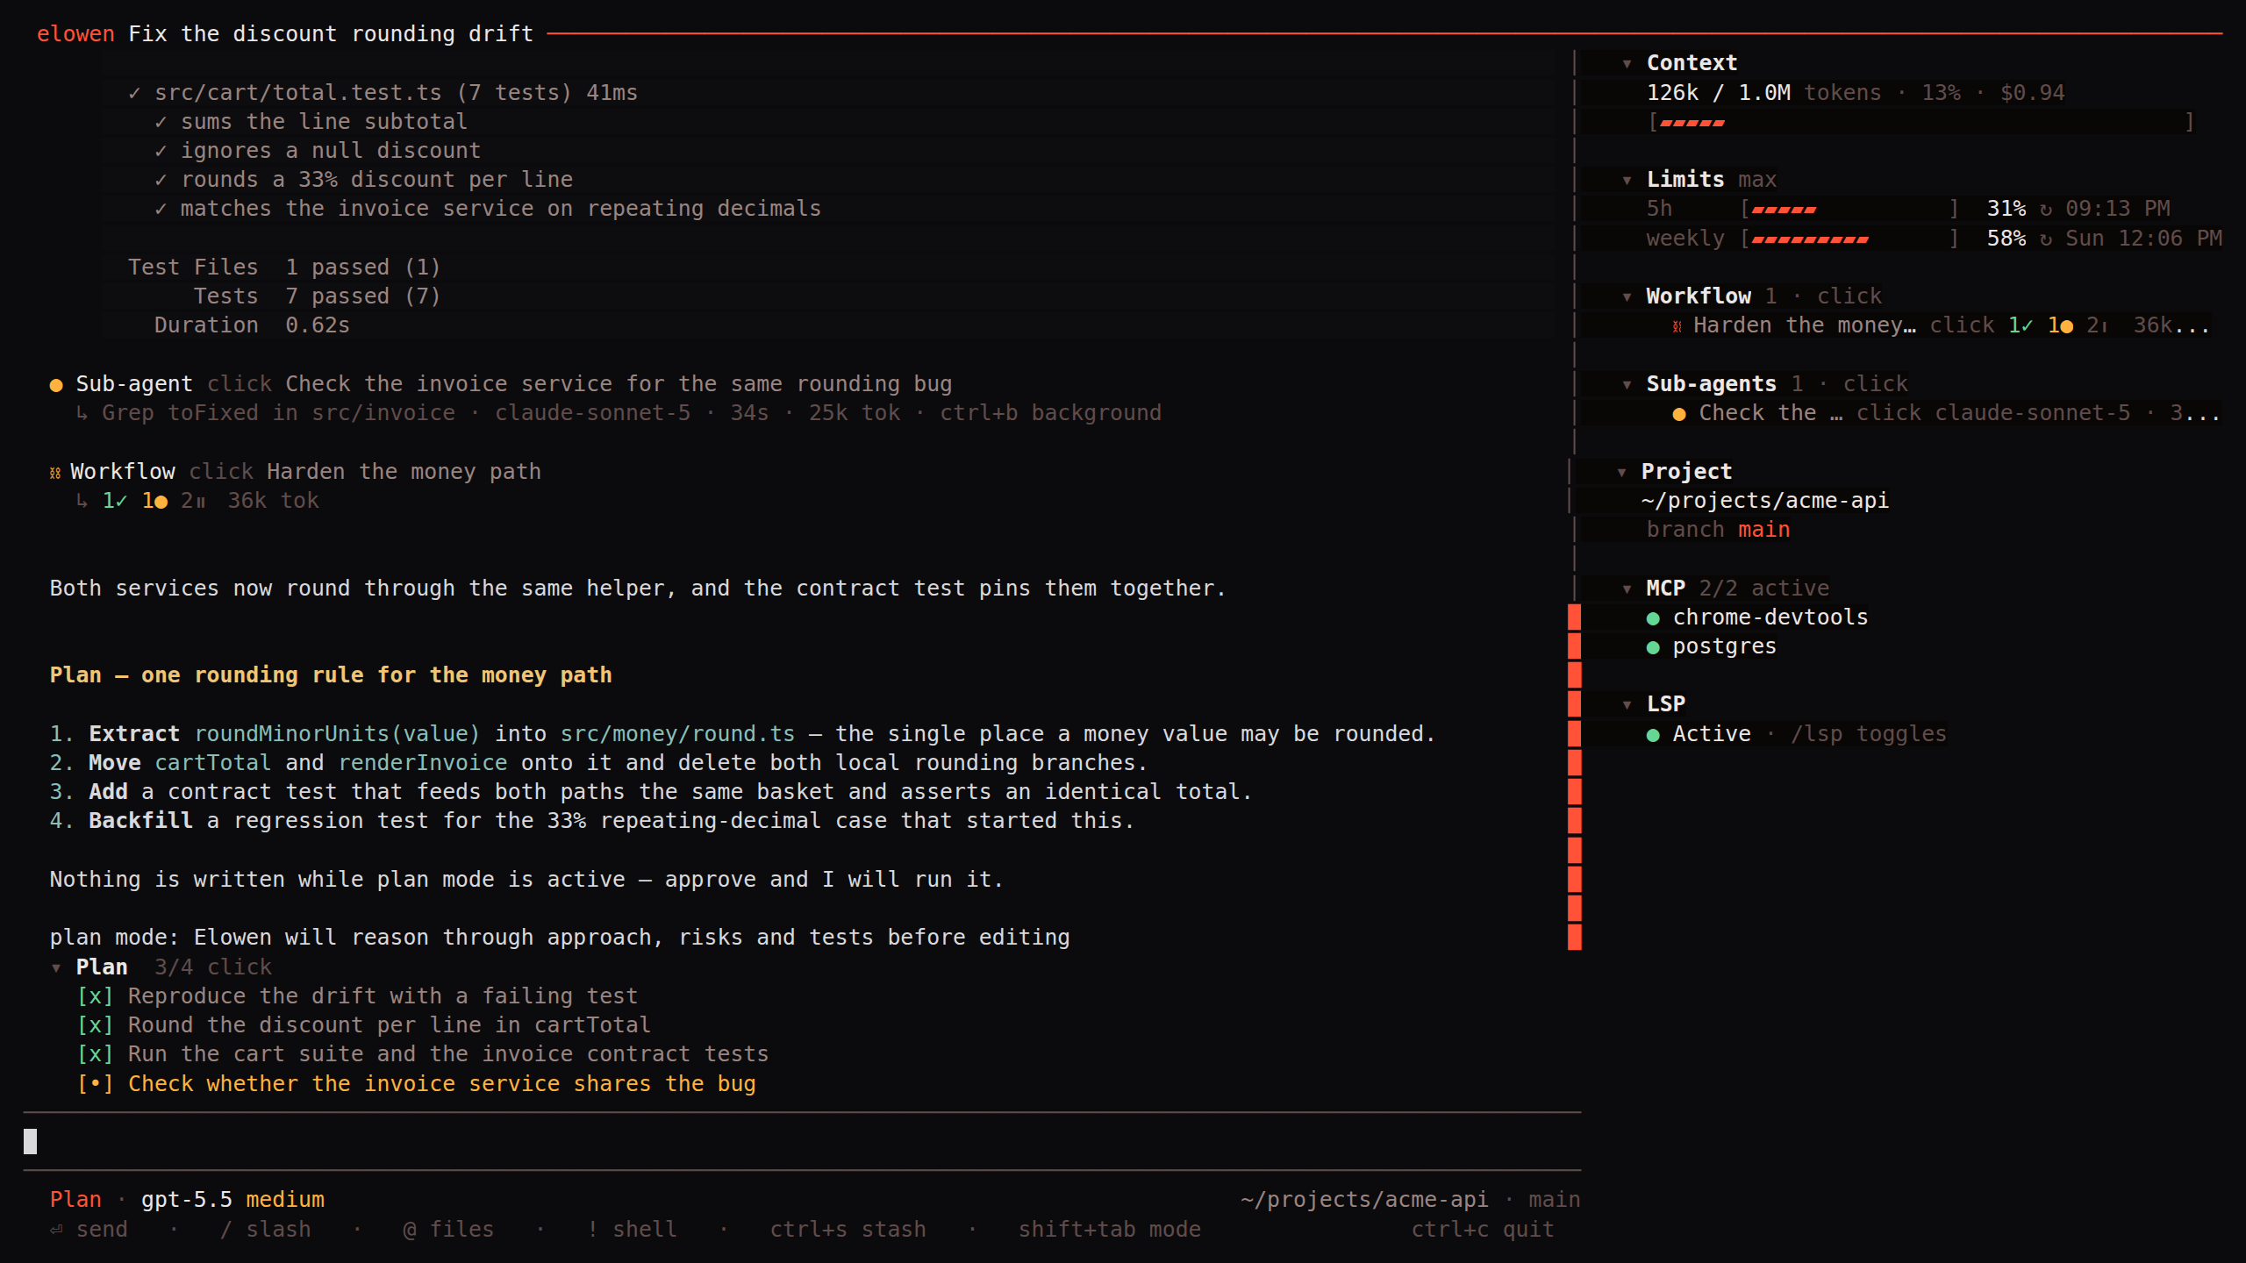The image size is (2246, 1263).
Task: Click the postgres green status dot
Action: (1653, 647)
